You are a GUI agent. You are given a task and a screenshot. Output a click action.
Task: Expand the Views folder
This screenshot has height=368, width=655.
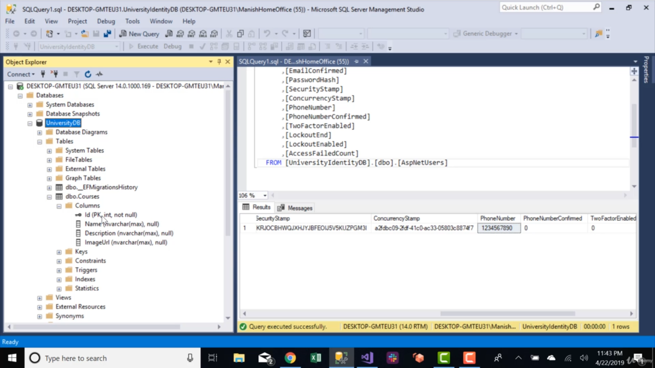pos(39,298)
